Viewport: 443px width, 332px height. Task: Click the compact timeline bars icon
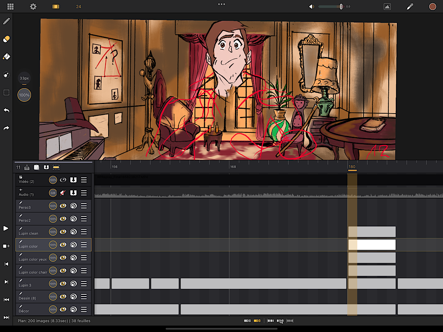(290, 321)
